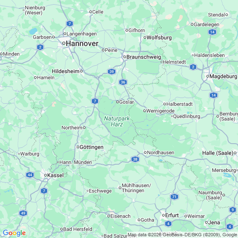Select the Magdeburg city marker

coord(208,76)
